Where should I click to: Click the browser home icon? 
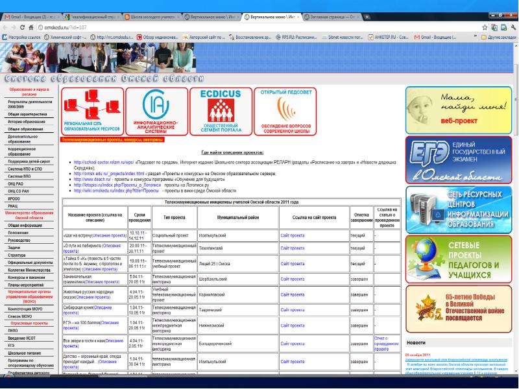pyautogui.click(x=31, y=27)
